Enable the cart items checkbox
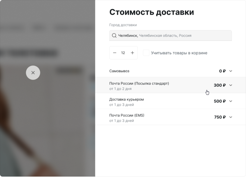Image resolution: width=246 pixels, height=188 pixels. pos(146,53)
